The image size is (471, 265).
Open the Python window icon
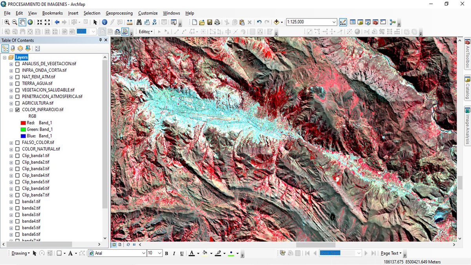coord(383,22)
